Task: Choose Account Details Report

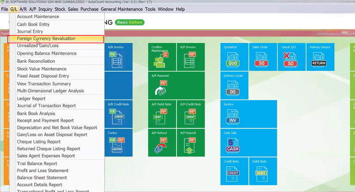Action: (x=57, y=185)
